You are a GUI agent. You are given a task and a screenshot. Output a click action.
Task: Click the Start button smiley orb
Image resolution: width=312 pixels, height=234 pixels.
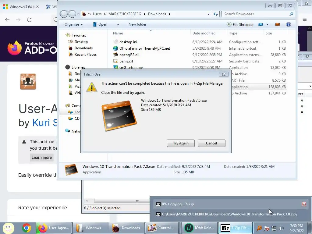[9, 228]
